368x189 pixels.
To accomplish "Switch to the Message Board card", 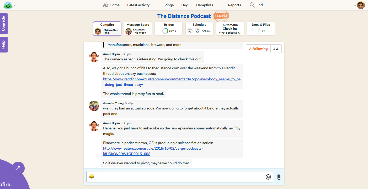I will click(x=138, y=29).
